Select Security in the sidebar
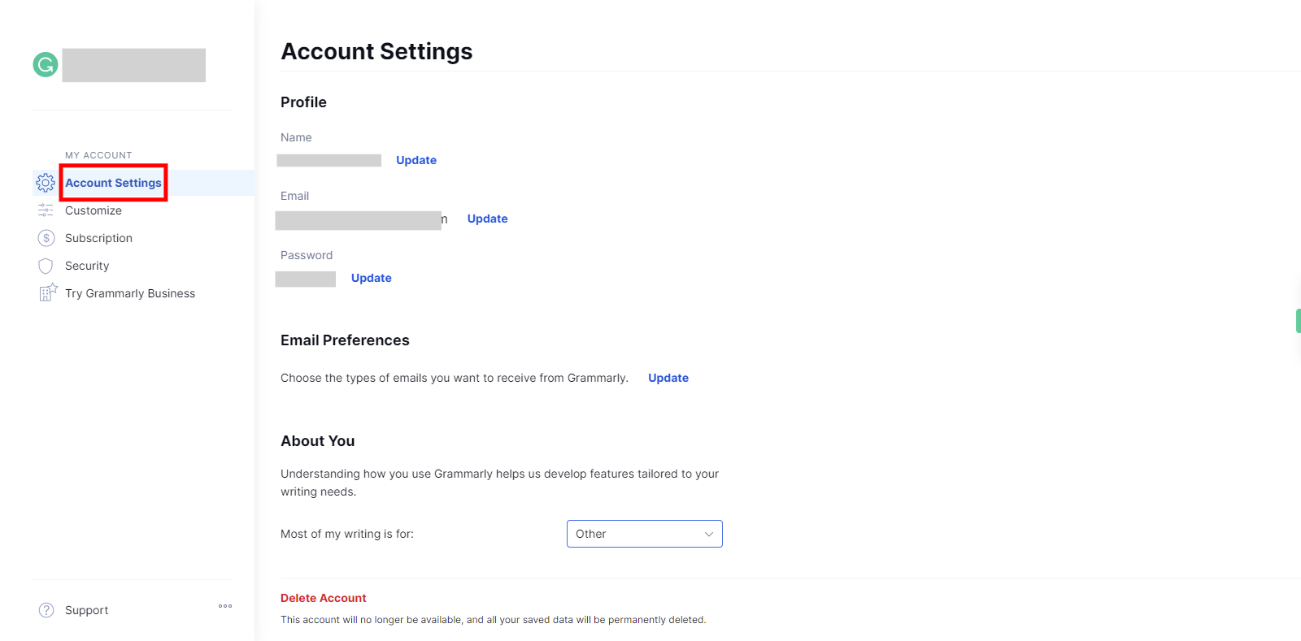 (x=87, y=266)
